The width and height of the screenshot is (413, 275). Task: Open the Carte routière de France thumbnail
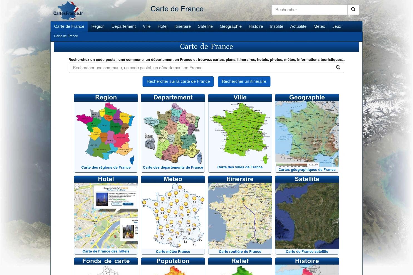point(240,215)
